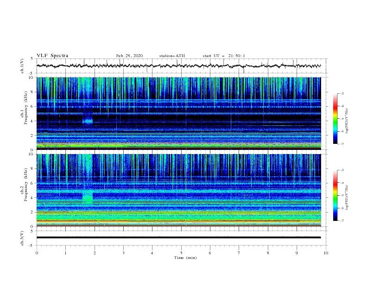Click the flat ch.3 waveform trace
The width and height of the screenshot is (367, 284).
tap(178, 238)
